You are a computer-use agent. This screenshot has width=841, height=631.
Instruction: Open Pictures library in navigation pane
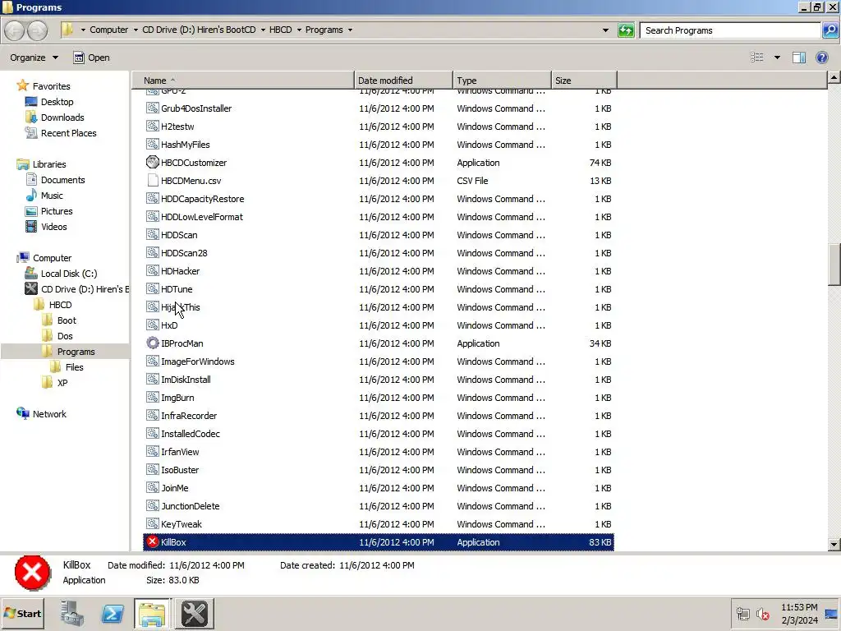(x=57, y=211)
